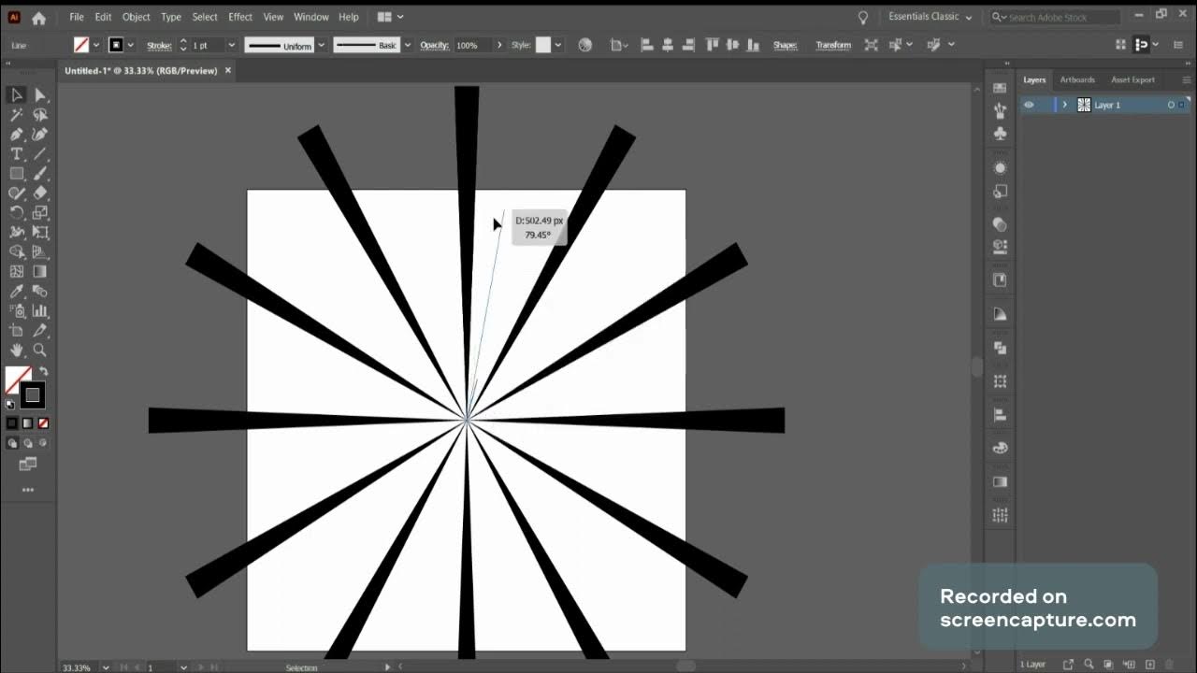This screenshot has width=1197, height=673.
Task: Open zoom level 33.33% dropdown
Action: 106,667
